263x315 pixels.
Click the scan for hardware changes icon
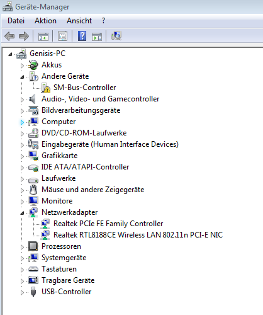[x=116, y=36]
